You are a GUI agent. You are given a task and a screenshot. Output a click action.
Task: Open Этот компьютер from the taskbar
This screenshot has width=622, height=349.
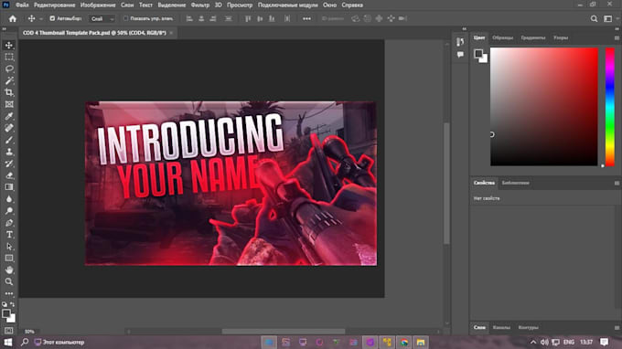(59, 343)
